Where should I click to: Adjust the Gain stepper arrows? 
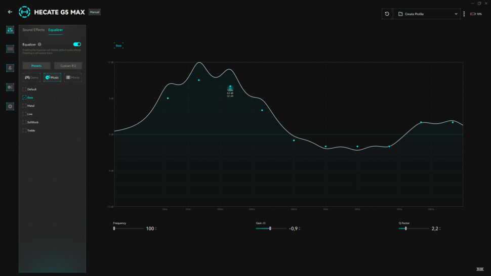point(299,228)
